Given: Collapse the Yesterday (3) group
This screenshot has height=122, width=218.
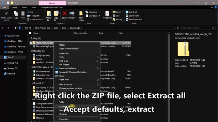Looking at the screenshot, I should click(29, 51).
